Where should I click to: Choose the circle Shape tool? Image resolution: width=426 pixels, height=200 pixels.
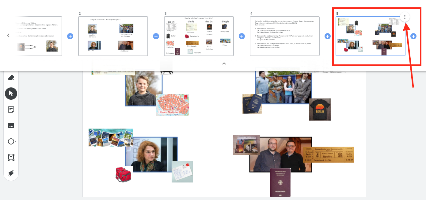(x=11, y=141)
